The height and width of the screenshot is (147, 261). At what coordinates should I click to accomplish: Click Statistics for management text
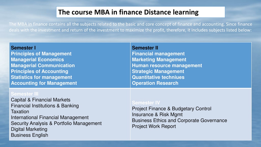pyautogui.click(x=42, y=77)
